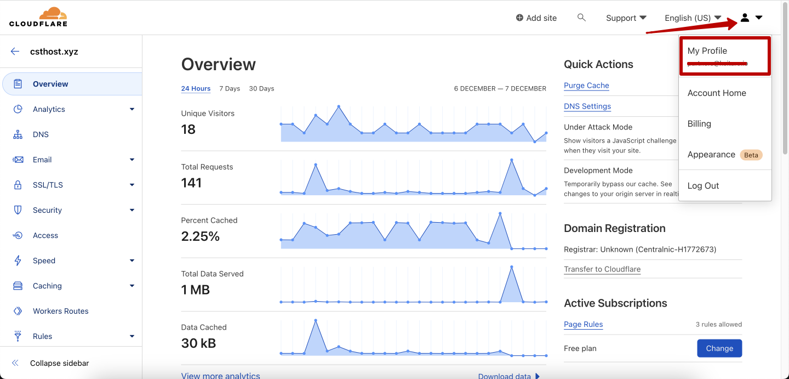Switch to the 24 Hours time range

tap(196, 89)
